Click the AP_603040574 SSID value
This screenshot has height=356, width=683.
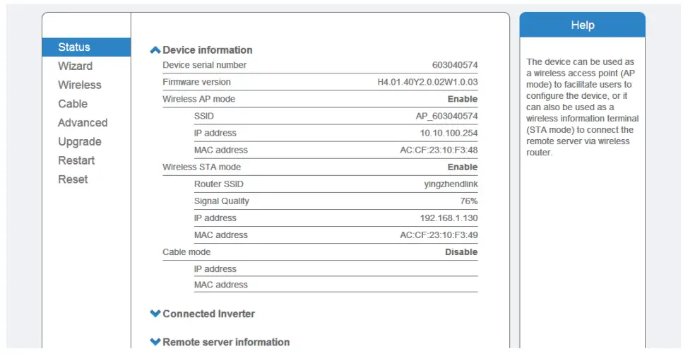(446, 116)
